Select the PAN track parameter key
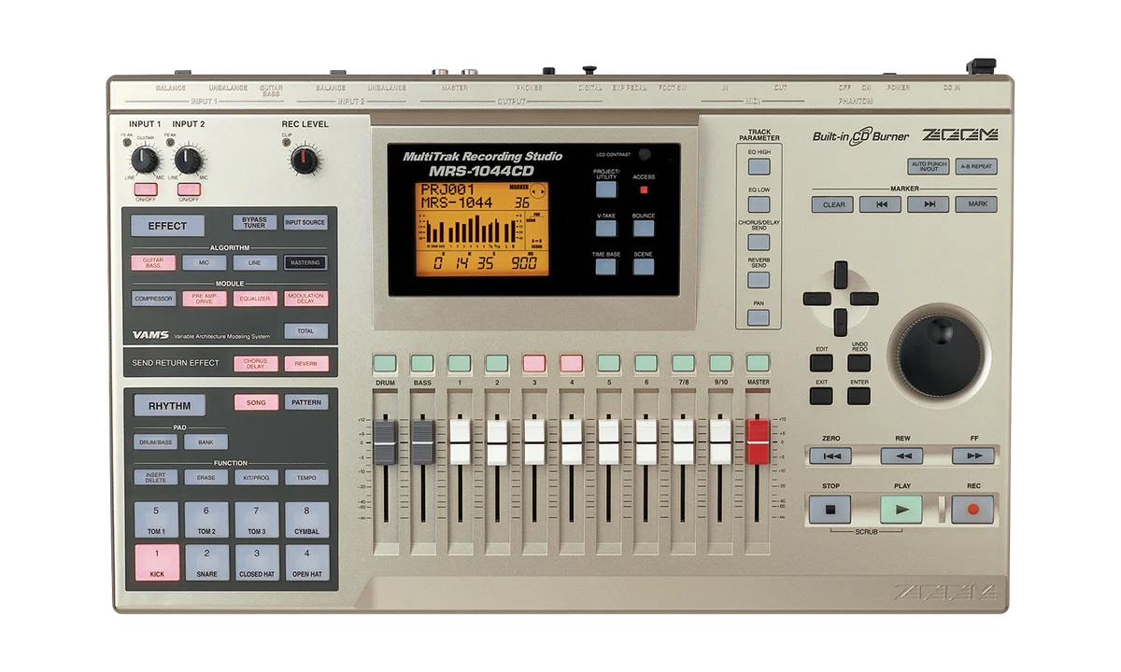Screen dimensions: 1121x672 click(759, 317)
